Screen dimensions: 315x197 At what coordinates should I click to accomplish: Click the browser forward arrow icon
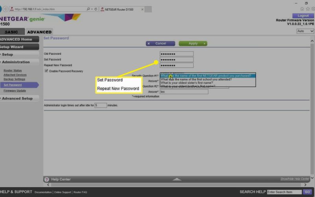point(6,9)
